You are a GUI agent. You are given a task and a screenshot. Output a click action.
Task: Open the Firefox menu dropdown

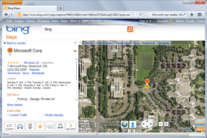coord(12,2)
